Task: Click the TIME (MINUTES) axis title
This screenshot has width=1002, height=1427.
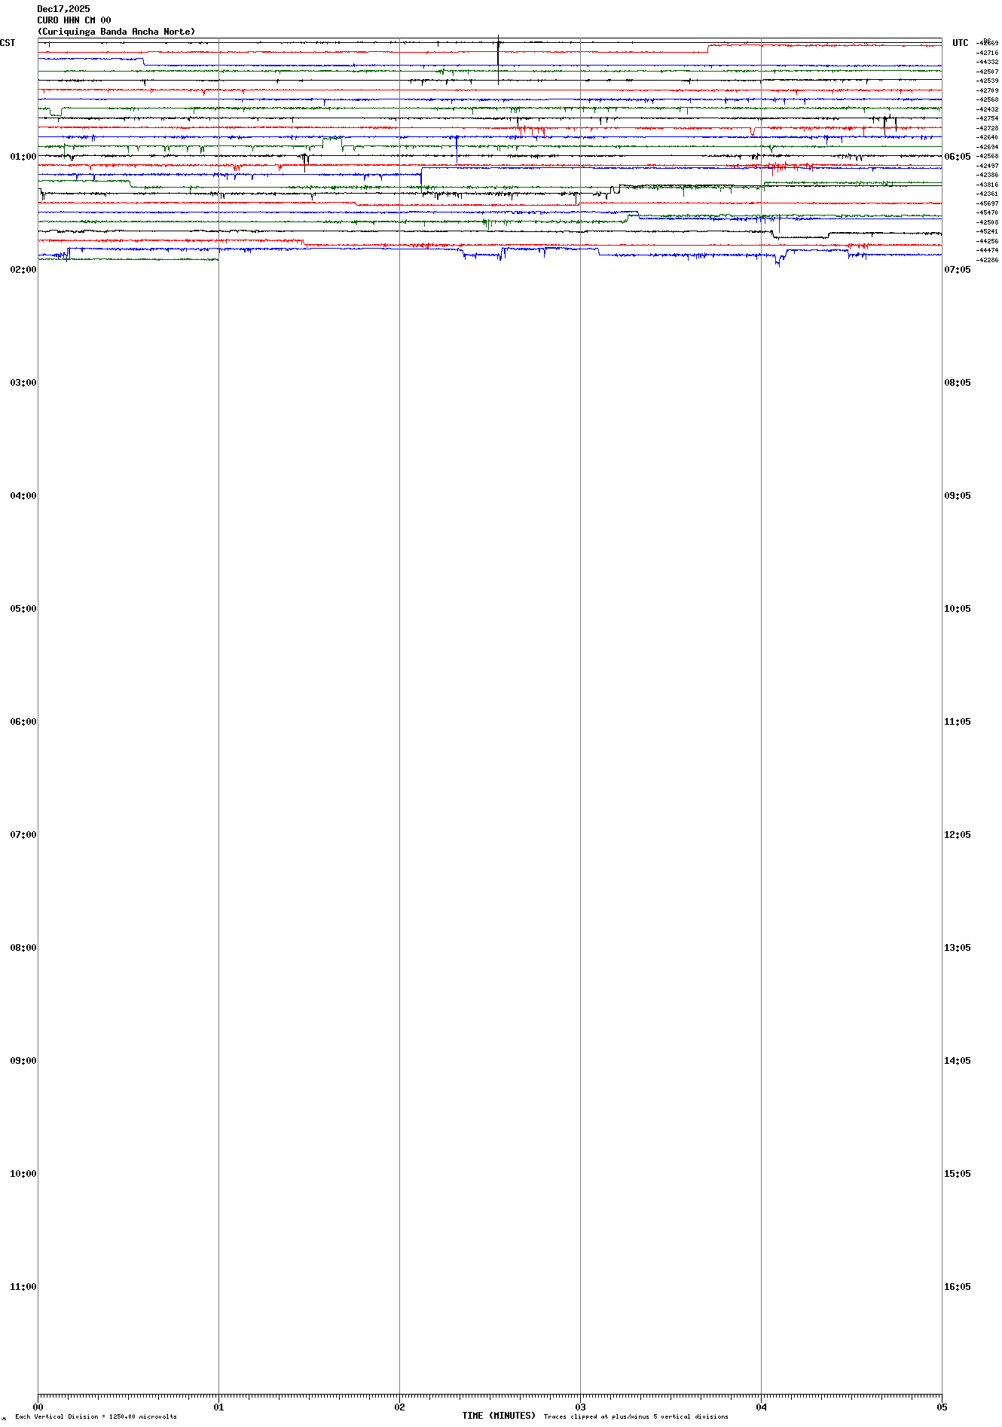Action: click(x=499, y=1416)
